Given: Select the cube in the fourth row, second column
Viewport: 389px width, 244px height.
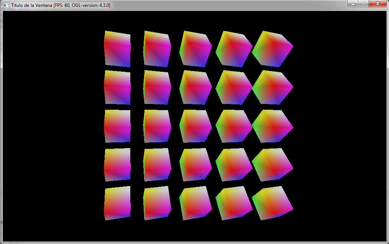Looking at the screenshot, I should click(157, 164).
